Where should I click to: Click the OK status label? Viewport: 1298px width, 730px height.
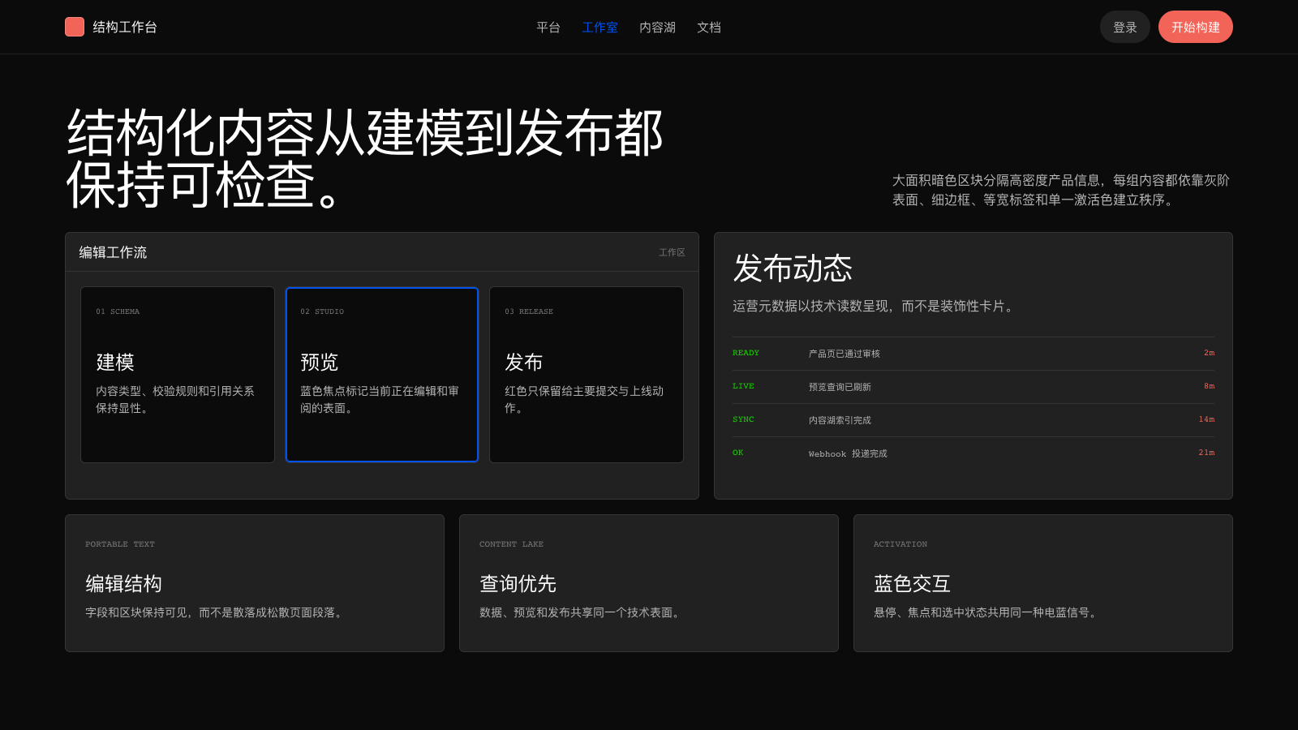tap(737, 453)
